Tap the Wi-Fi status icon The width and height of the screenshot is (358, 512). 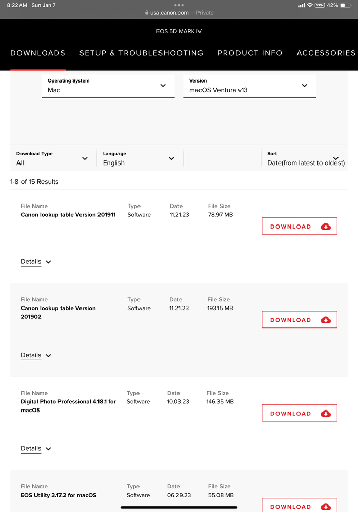point(310,5)
